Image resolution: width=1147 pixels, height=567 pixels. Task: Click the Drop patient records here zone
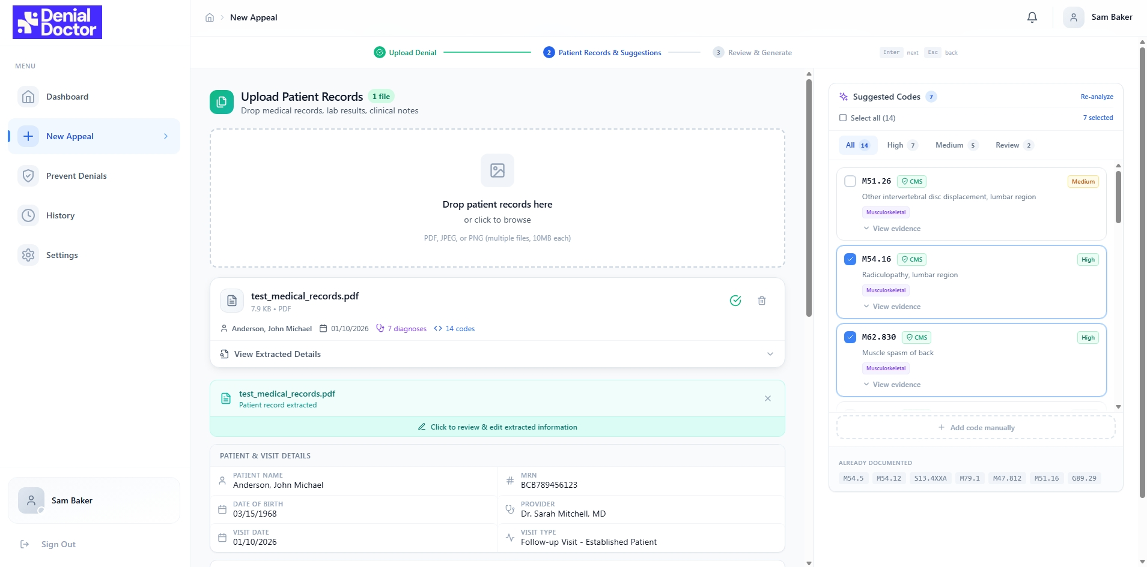point(497,198)
